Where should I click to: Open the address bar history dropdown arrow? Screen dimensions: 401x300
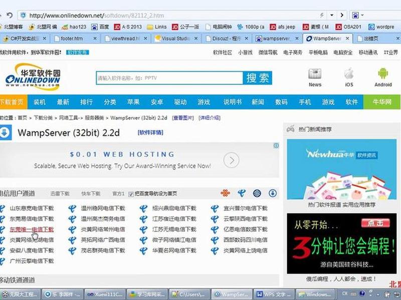(332, 15)
